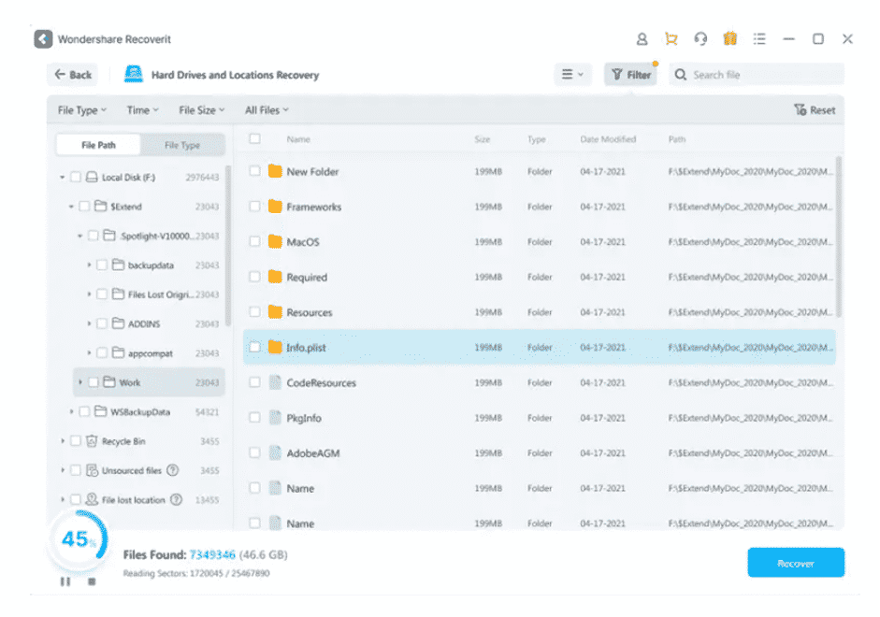Viewport: 880px width, 617px height.
Task: Select the File Path tab
Action: point(98,145)
